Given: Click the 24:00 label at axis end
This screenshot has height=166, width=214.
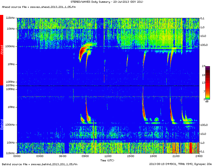Looking at the screenshot, I should (x=199, y=157).
